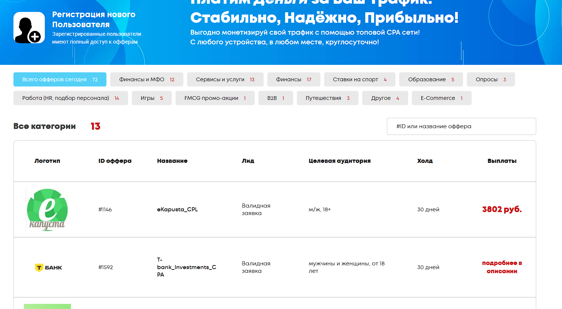562x309 pixels.
Task: Click 'Работа (HR, подбор персонала)' filter
Action: (x=71, y=98)
